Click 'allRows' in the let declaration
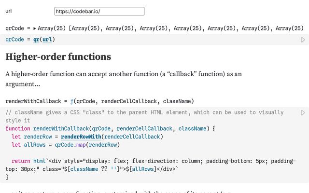309x193 pixels. click(35, 145)
